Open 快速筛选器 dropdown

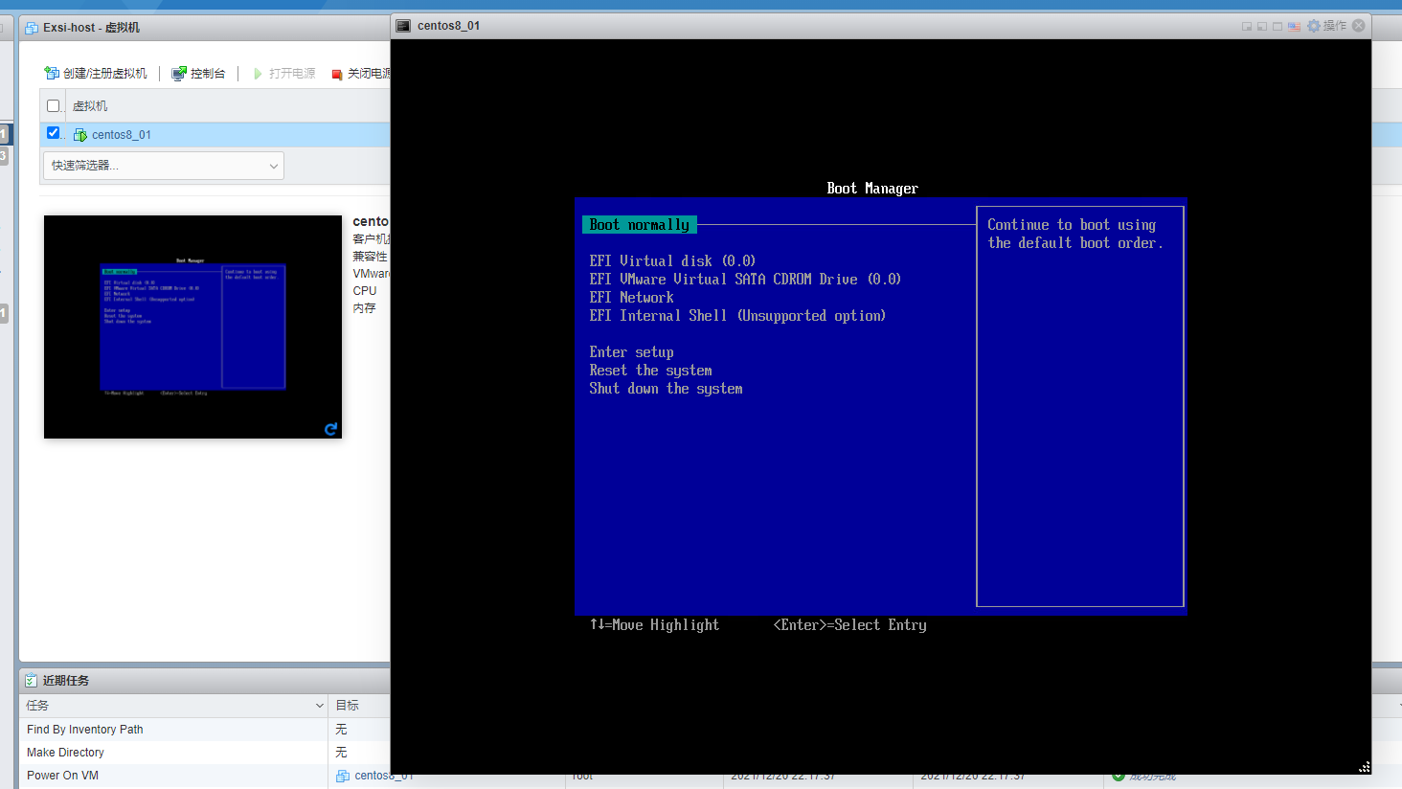pyautogui.click(x=164, y=166)
